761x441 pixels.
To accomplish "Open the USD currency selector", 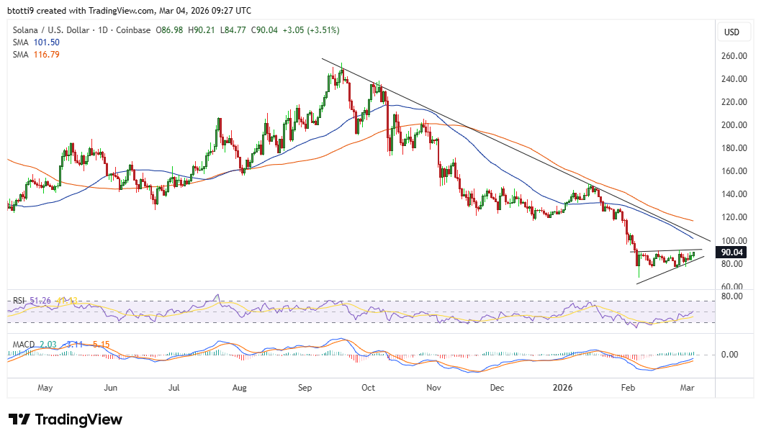I will point(733,32).
